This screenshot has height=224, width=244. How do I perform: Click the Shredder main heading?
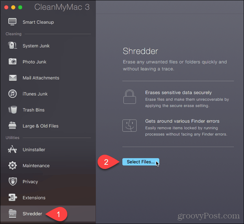coord(140,51)
